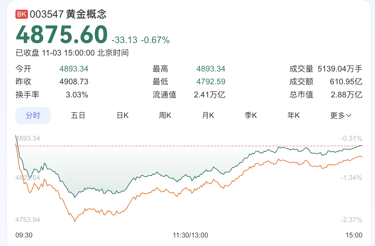
Task: Expand the 更多 dropdown
Action: (x=341, y=116)
